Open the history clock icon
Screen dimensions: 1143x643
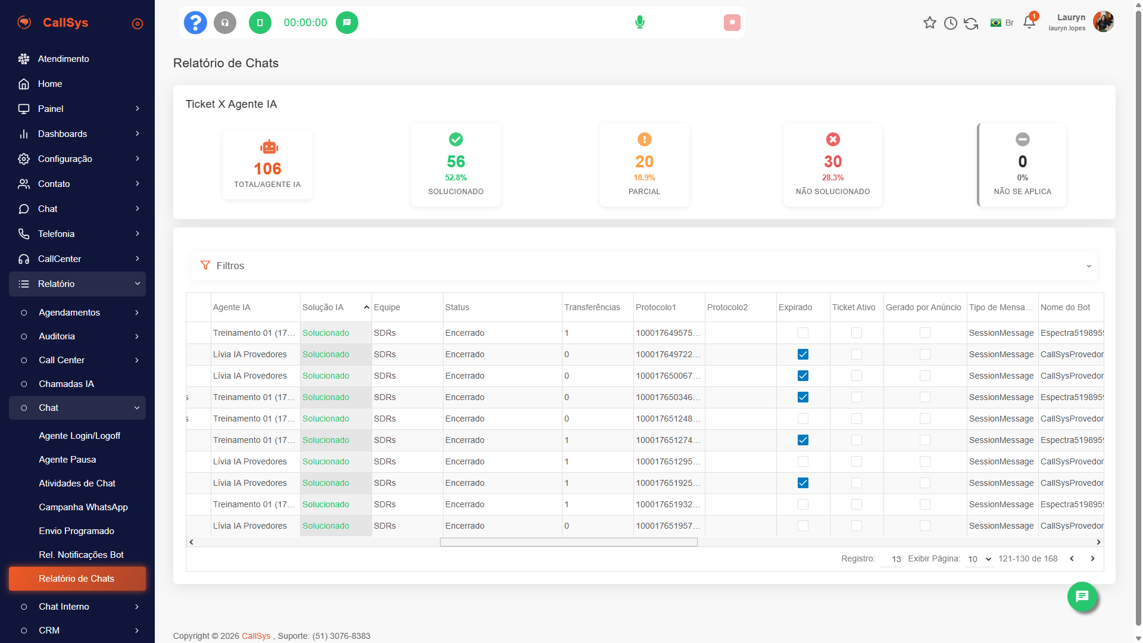951,23
